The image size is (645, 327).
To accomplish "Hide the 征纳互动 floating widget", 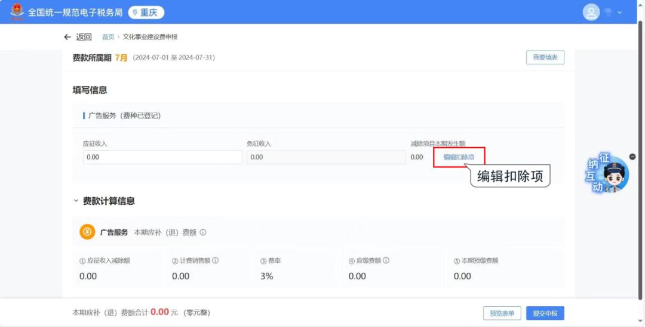I will coord(632,157).
